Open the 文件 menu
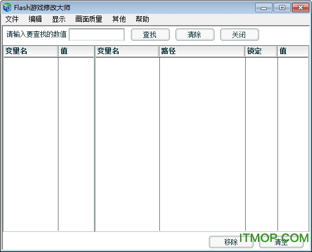This screenshot has width=312, height=252. (12, 19)
